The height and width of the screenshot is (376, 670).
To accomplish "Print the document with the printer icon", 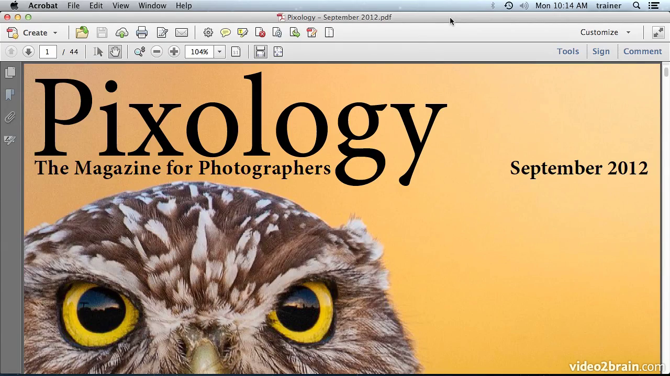I will coord(142,32).
